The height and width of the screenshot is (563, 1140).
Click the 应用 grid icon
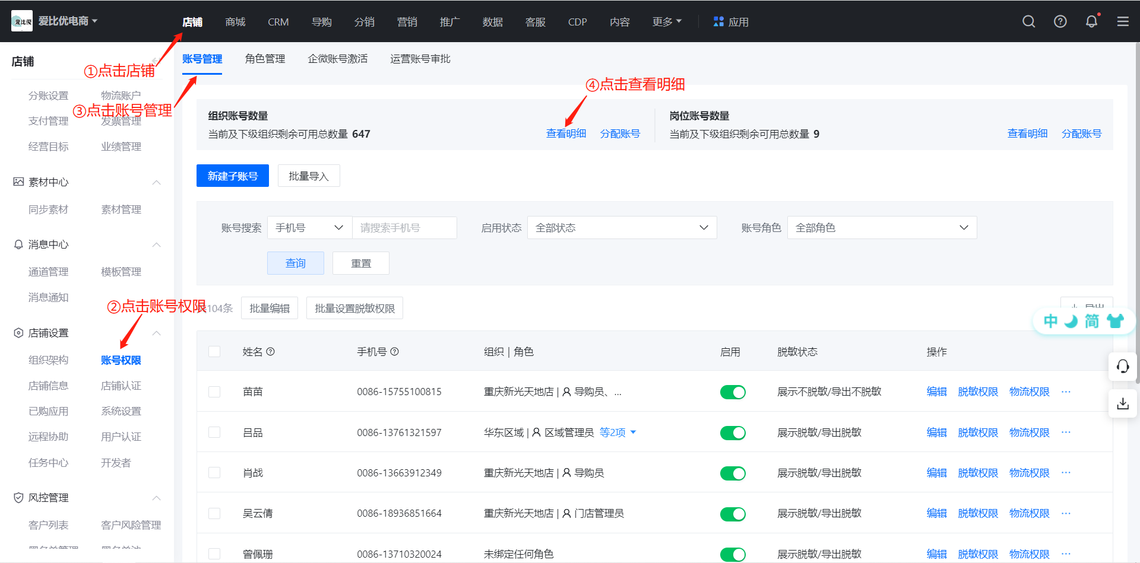[718, 21]
